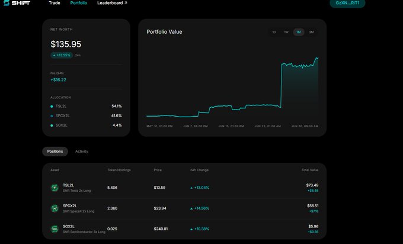Click the JUN 7 axis label
Screen dimensions: 403x244
pos(196,126)
